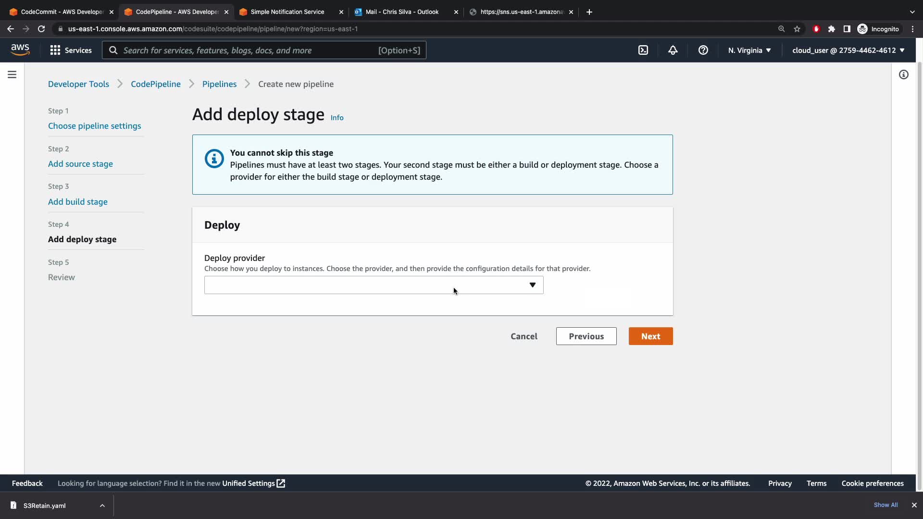
Task: Bookmark this page with star icon
Action: [797, 29]
